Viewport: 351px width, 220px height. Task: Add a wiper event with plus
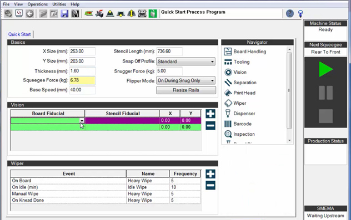click(210, 174)
